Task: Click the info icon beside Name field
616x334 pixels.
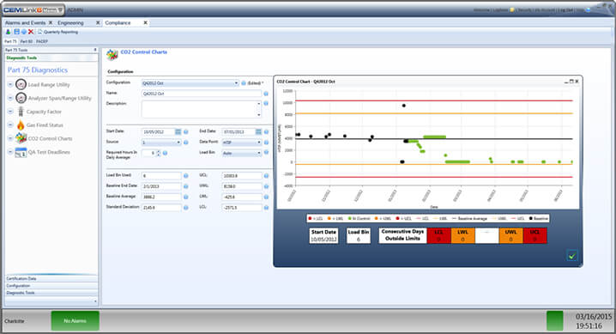Action: pos(266,94)
